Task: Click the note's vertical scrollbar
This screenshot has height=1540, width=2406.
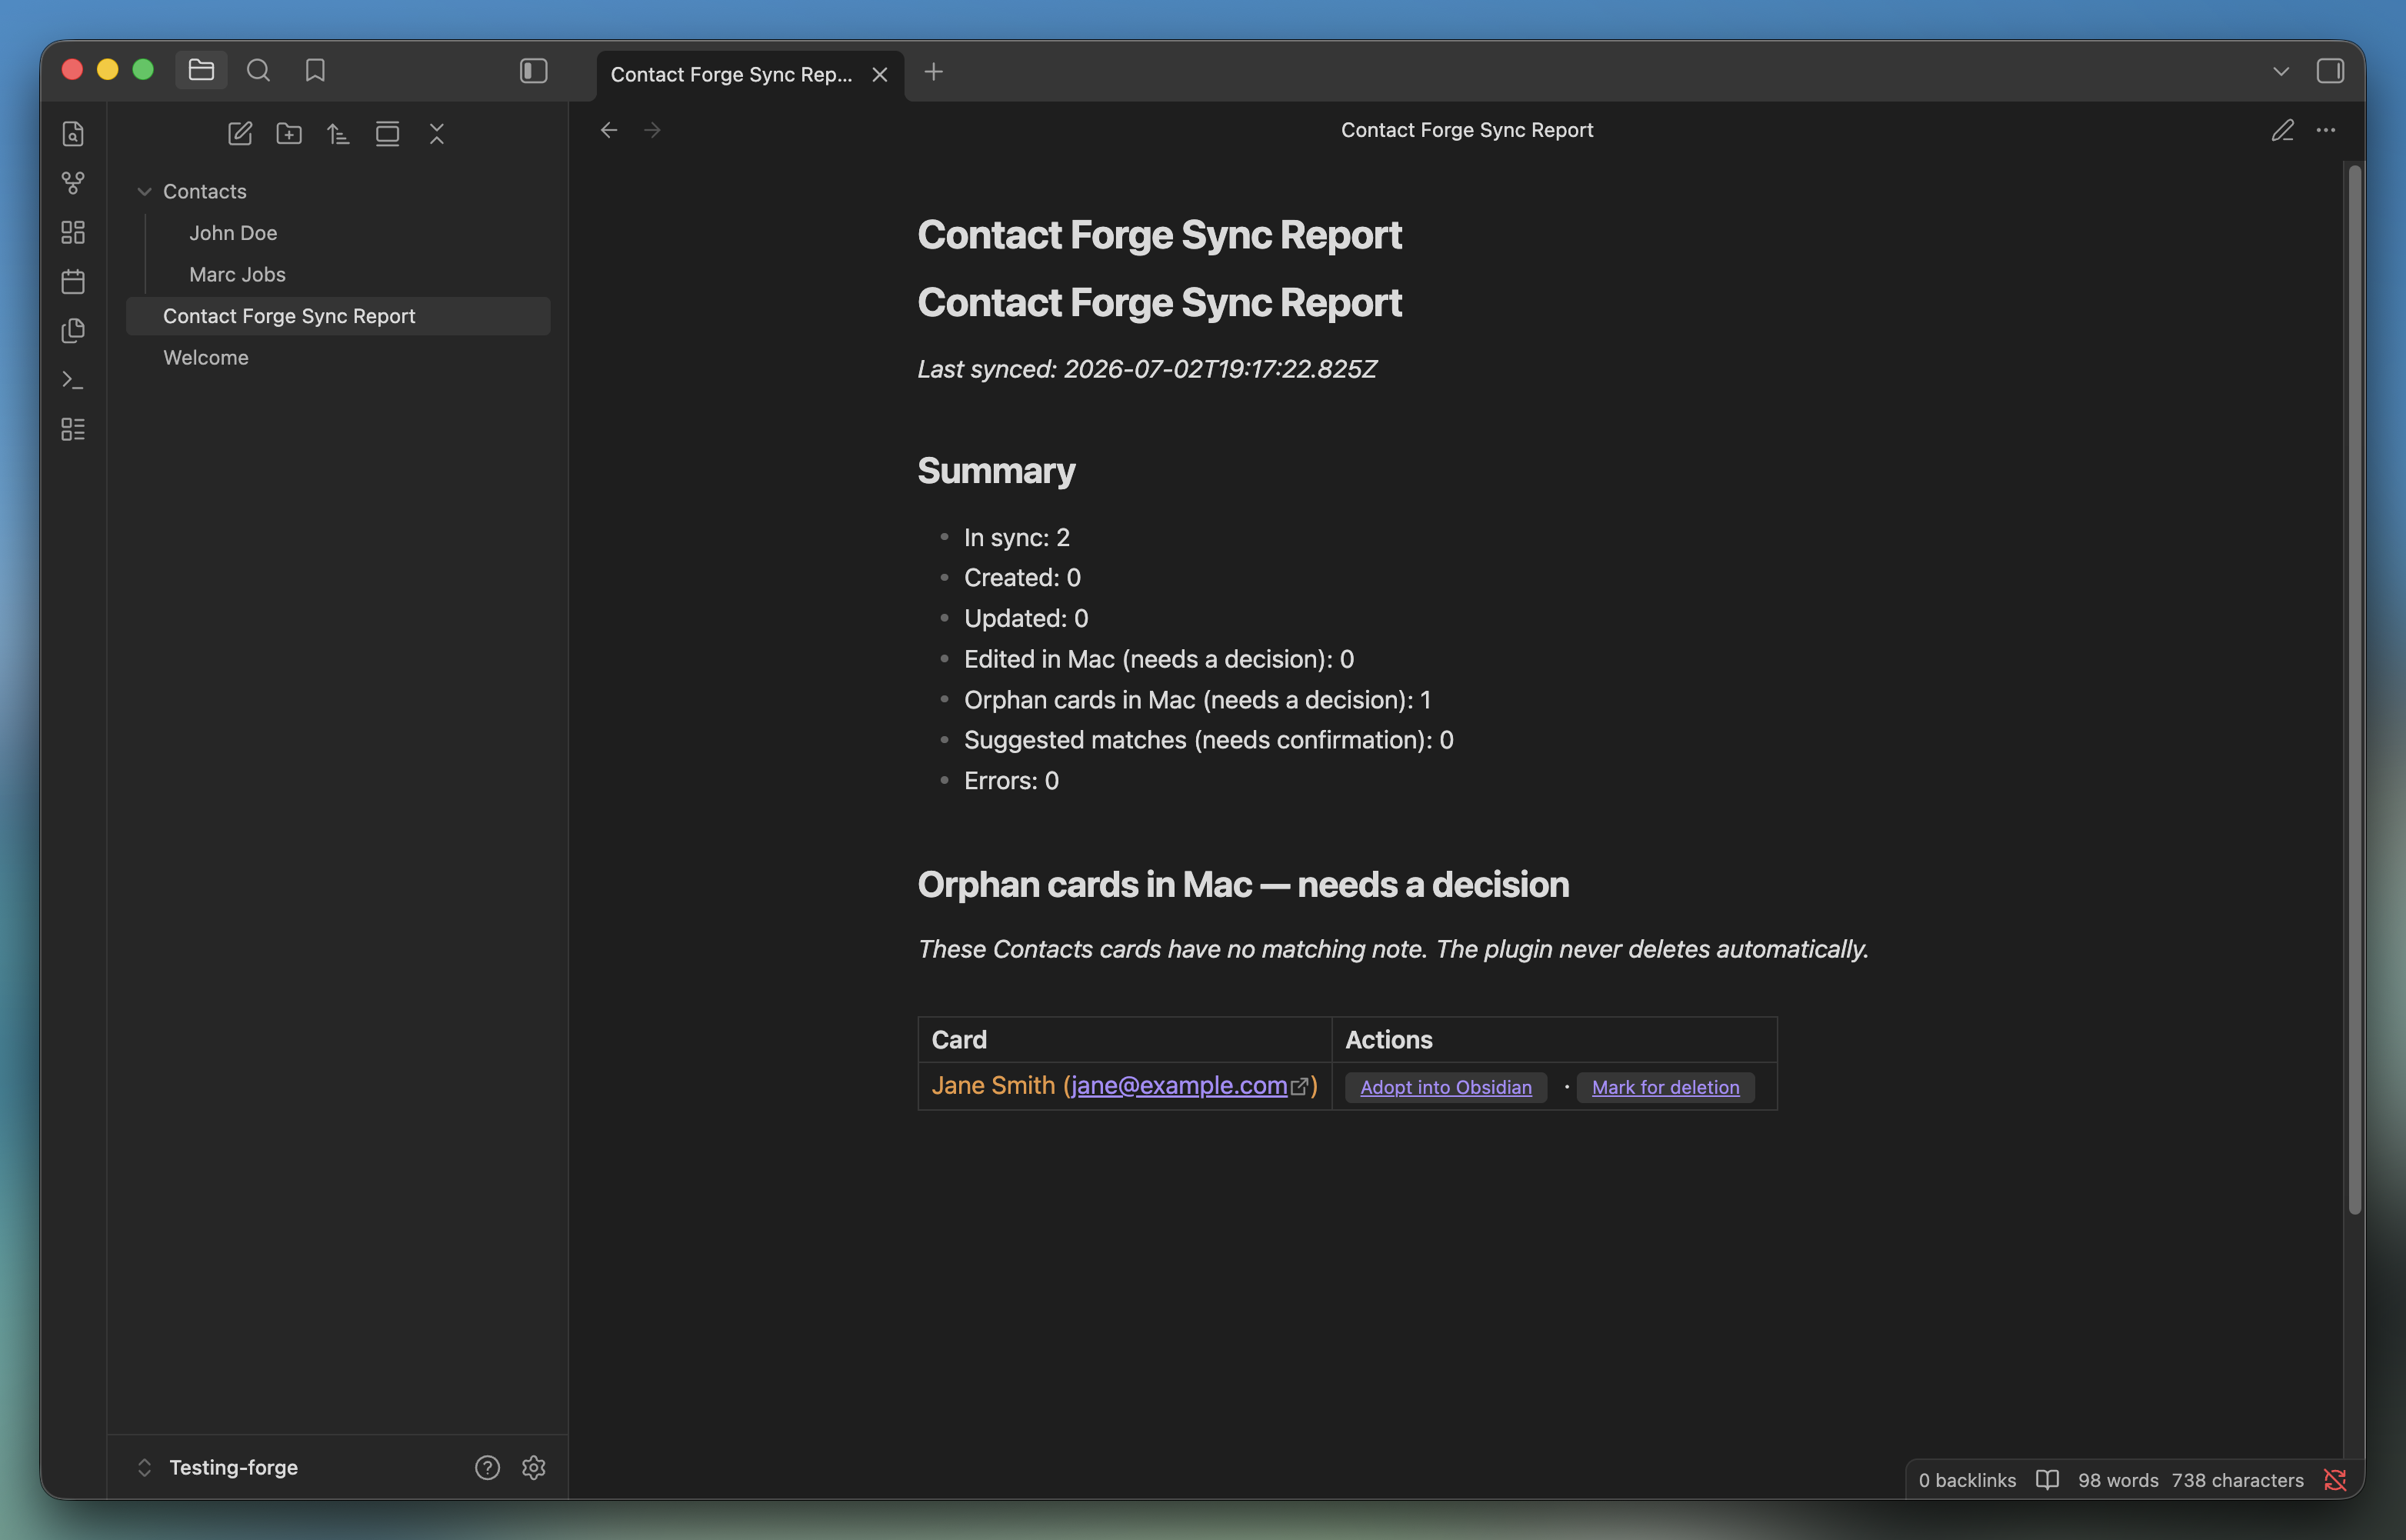Action: point(2355,690)
